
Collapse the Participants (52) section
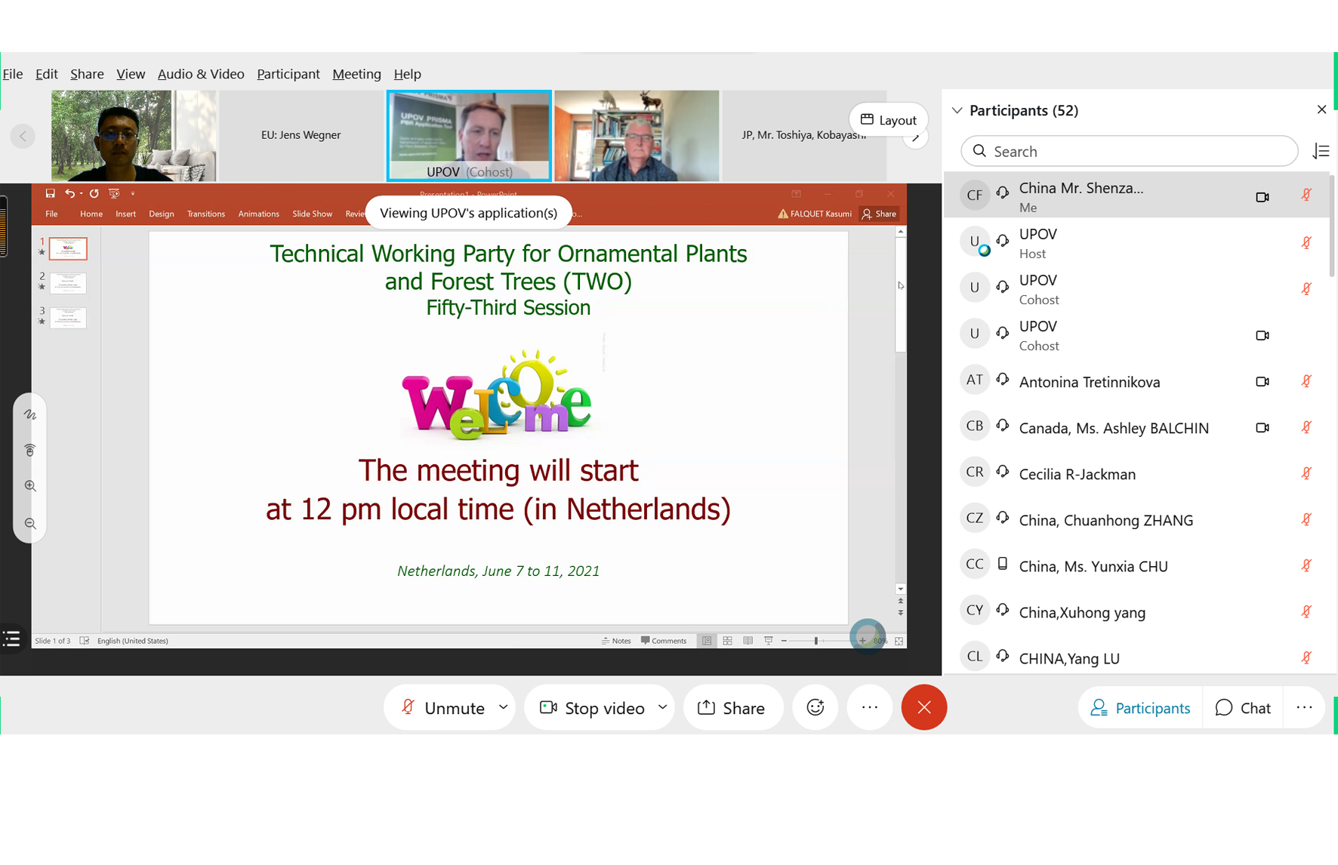957,110
